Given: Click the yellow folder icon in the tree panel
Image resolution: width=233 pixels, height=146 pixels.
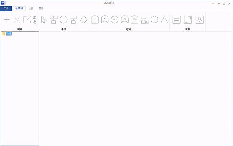Looking at the screenshot, I should pyautogui.click(x=4, y=34).
